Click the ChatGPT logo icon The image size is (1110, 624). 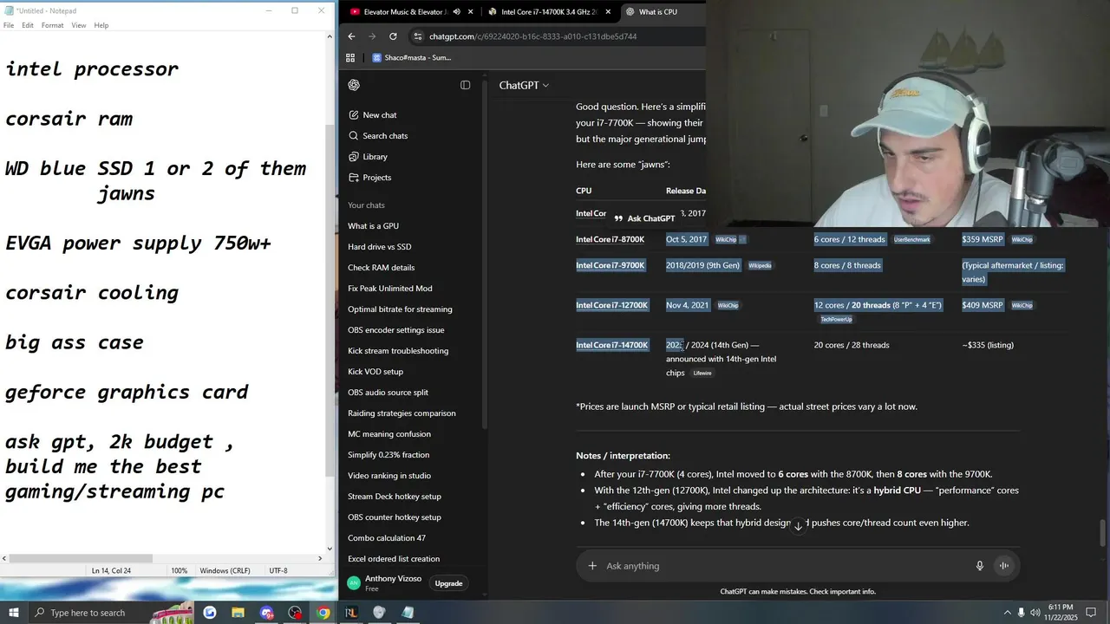(x=354, y=85)
